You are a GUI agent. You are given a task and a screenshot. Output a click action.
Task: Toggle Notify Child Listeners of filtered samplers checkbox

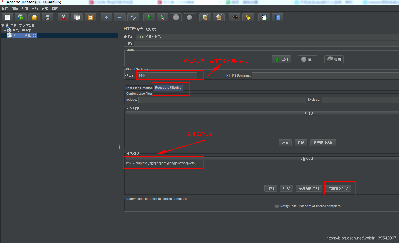click(277, 206)
